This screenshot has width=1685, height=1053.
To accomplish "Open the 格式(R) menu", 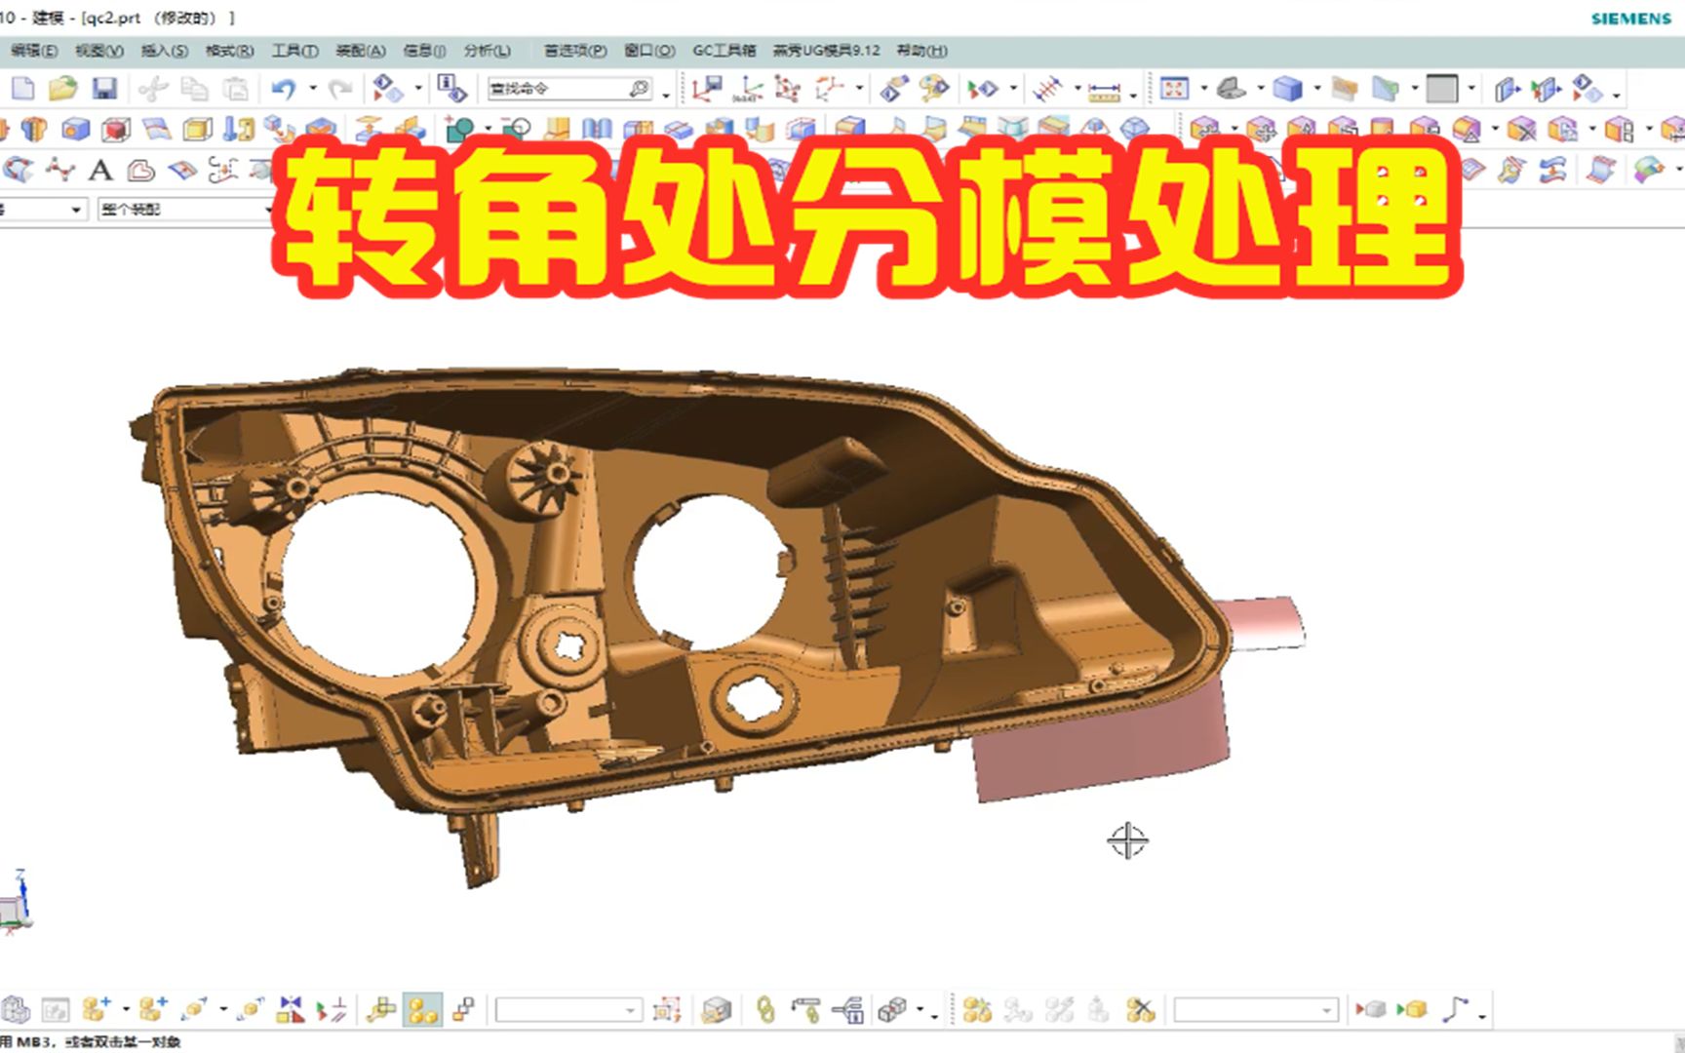I will click(x=229, y=51).
